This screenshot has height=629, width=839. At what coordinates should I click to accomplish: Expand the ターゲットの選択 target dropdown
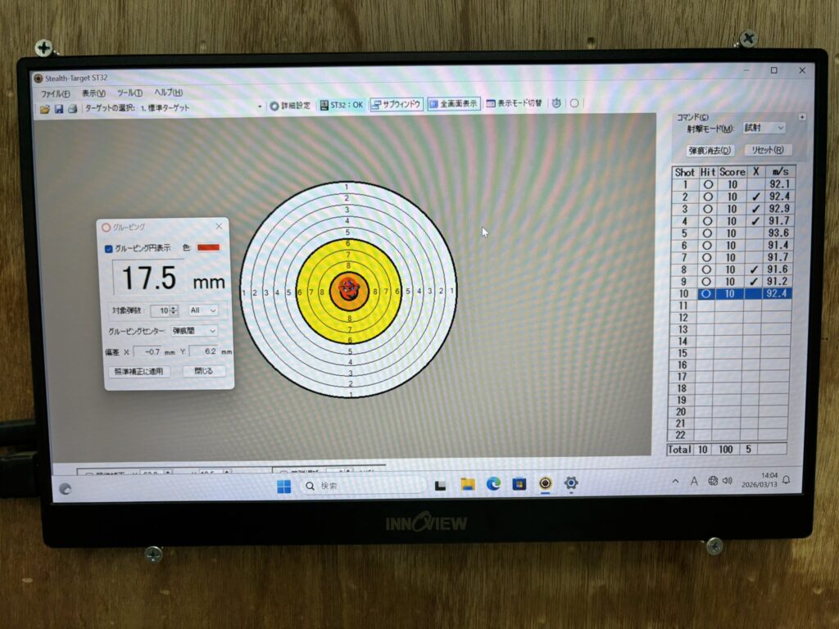(x=260, y=107)
